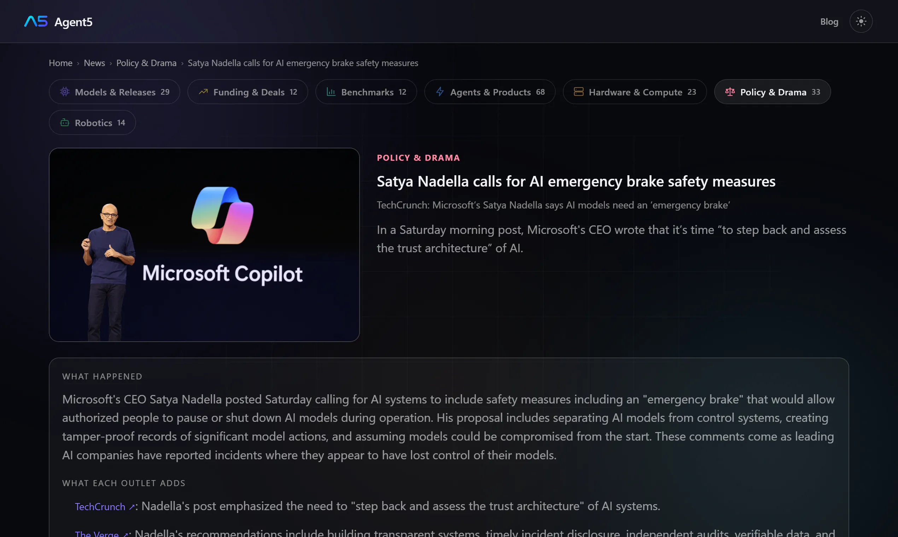
Task: Filter by Benchmarks category tag
Action: [x=366, y=92]
